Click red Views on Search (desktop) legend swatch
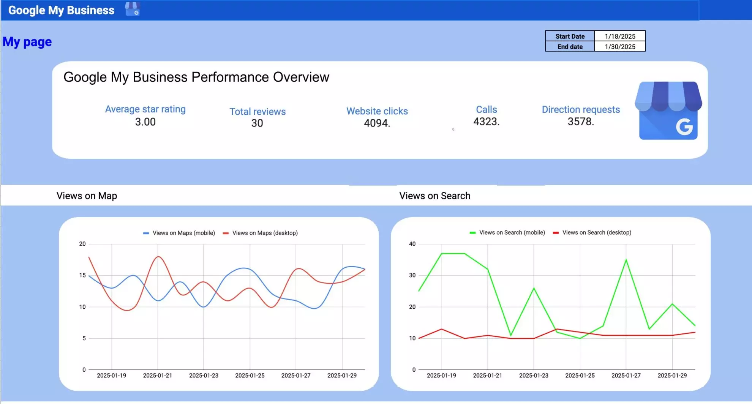The width and height of the screenshot is (752, 404). (556, 233)
